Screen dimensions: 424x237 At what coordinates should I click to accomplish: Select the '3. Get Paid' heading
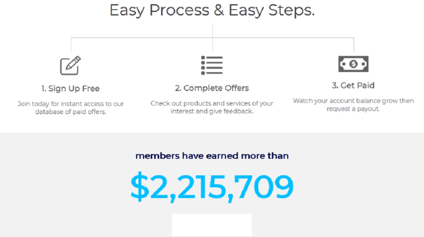(353, 85)
